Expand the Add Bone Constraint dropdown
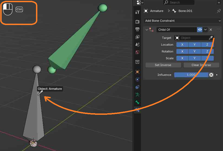Screen dimensions: 223x151 coord(182,21)
